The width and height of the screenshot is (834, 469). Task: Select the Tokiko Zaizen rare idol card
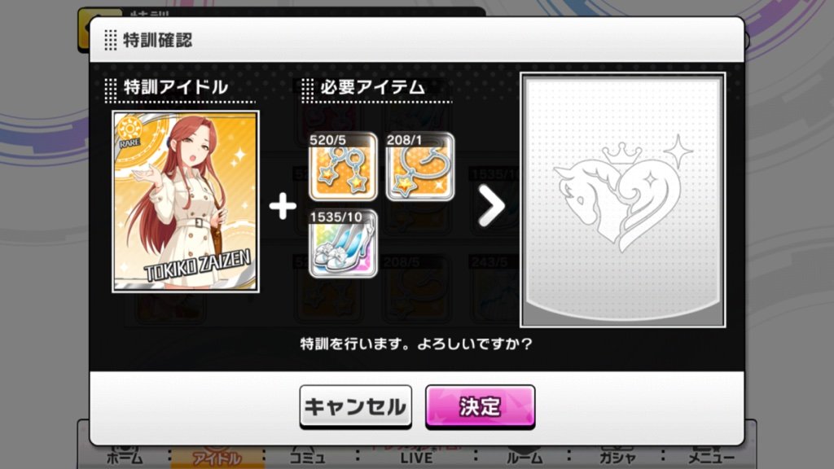tap(186, 202)
